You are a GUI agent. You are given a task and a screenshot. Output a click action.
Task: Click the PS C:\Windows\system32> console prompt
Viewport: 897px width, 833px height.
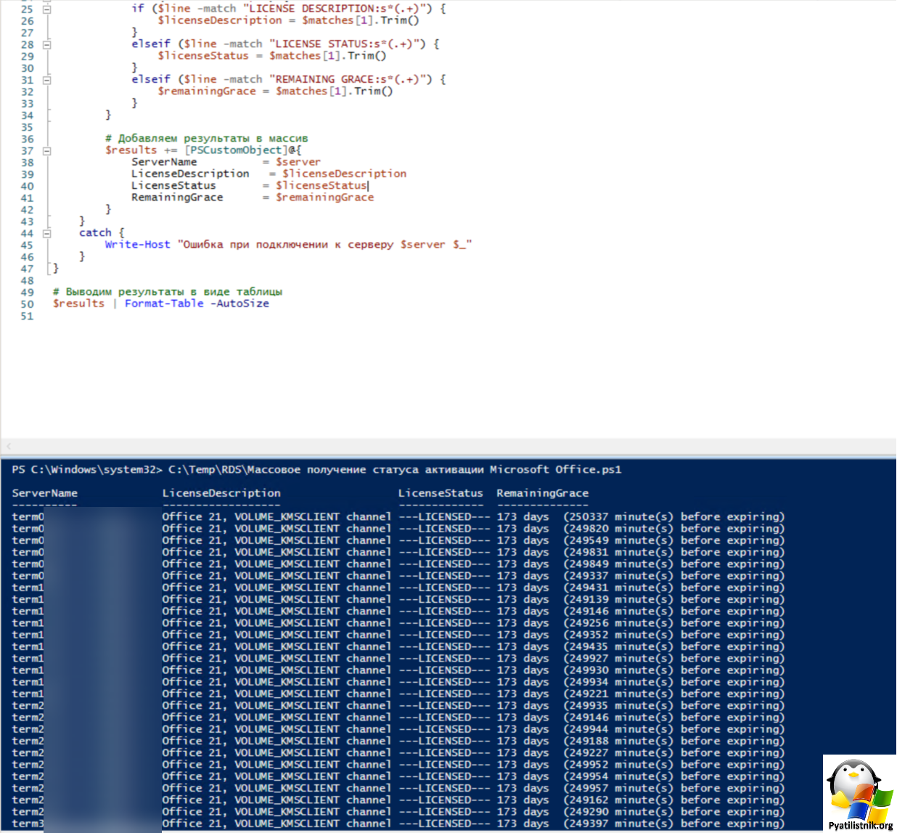(x=87, y=470)
